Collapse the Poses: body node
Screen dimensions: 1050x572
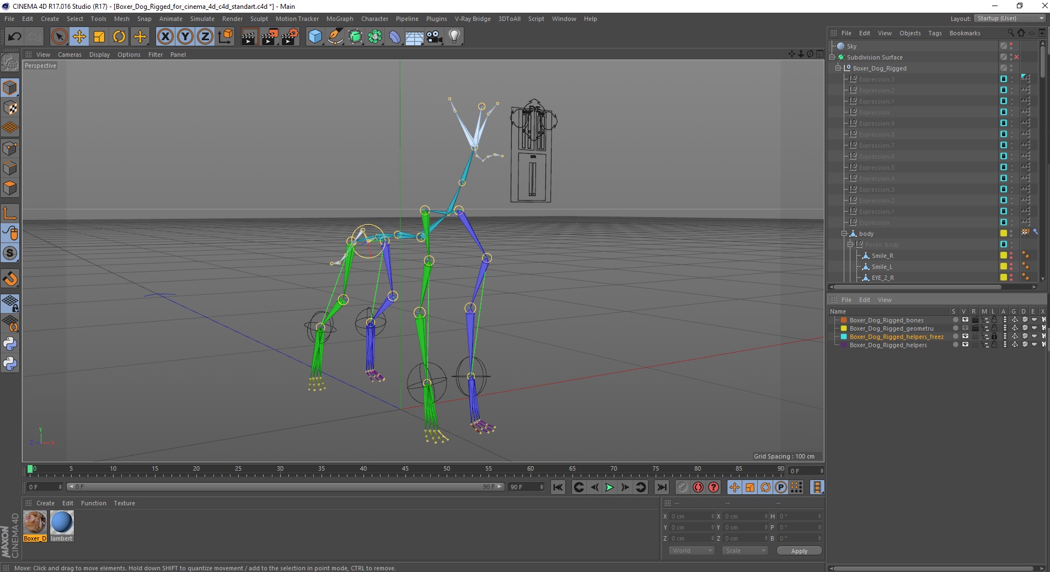[850, 245]
